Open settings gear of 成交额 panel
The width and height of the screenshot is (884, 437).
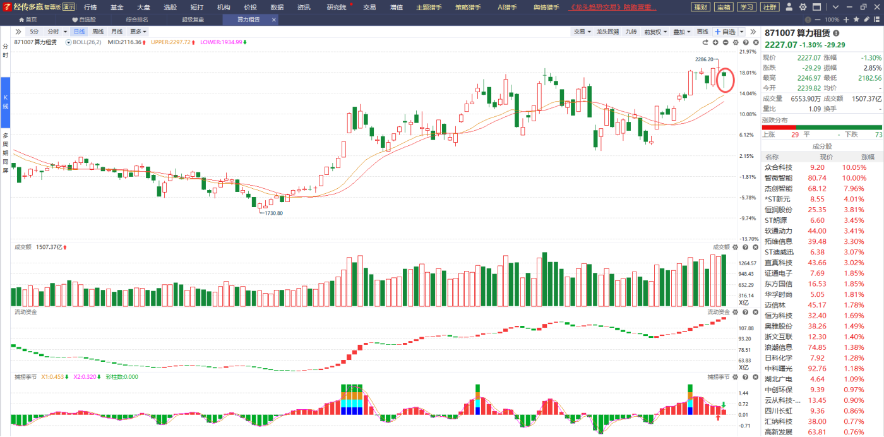[736, 247]
